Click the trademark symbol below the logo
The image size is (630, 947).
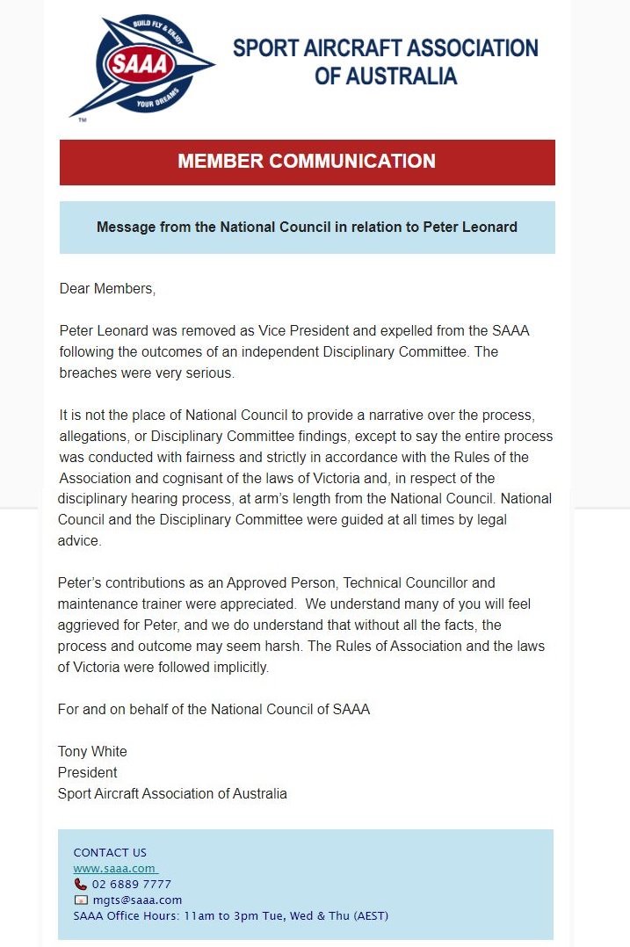[83, 119]
